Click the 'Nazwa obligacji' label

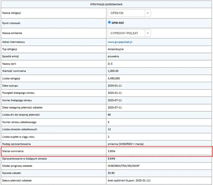[11, 13]
